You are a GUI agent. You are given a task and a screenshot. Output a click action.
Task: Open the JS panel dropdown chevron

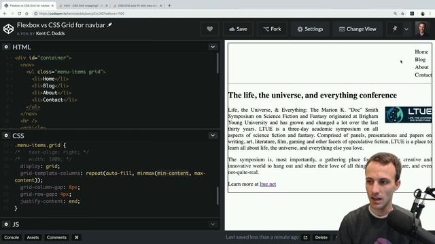pyautogui.click(x=213, y=224)
